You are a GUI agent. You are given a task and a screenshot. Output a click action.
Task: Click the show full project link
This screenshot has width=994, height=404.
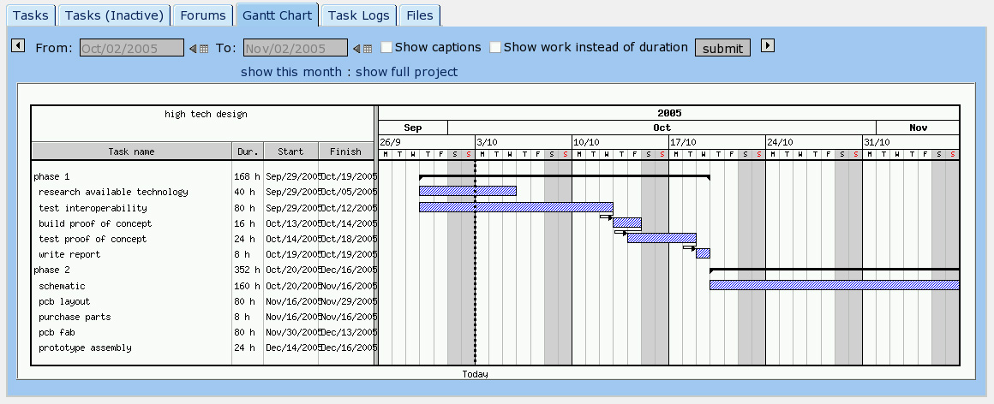(406, 72)
